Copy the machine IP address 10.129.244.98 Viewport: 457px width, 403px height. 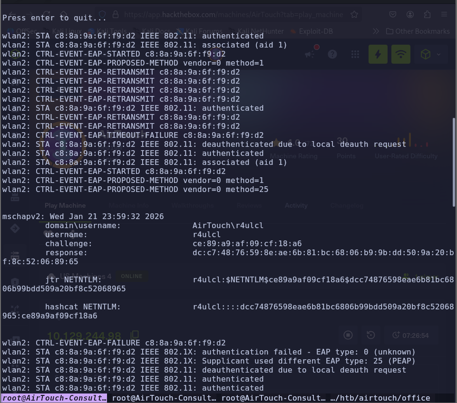coord(135,336)
